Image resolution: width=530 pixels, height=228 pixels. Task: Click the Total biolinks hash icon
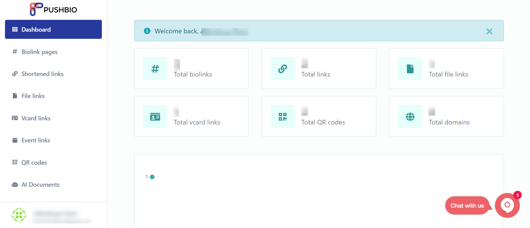pos(155,69)
